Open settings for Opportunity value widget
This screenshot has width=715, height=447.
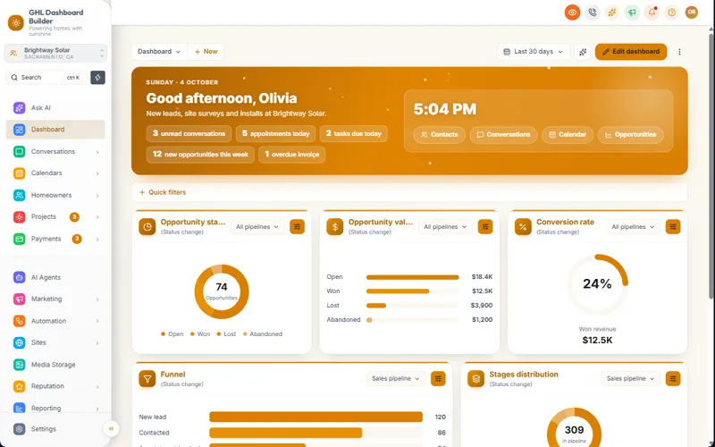(x=485, y=227)
